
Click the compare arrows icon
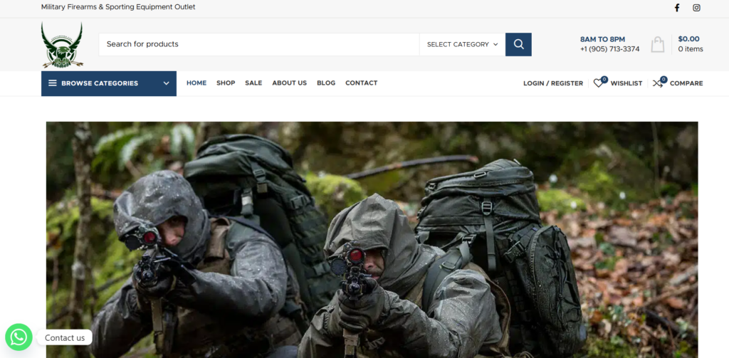[658, 83]
